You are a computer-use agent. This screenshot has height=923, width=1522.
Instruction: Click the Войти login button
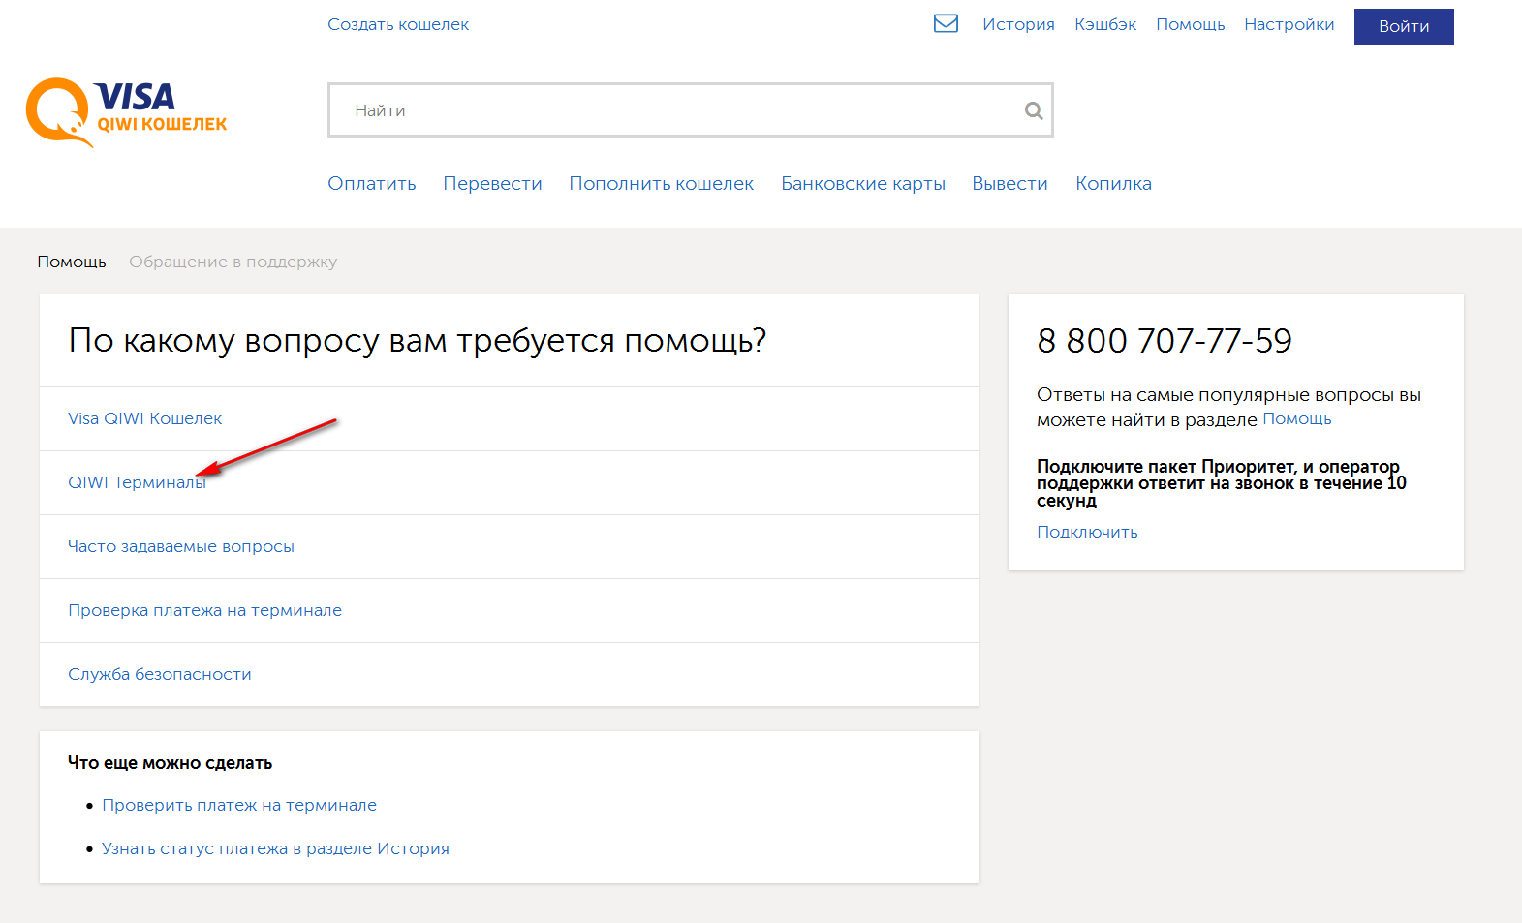(1404, 26)
